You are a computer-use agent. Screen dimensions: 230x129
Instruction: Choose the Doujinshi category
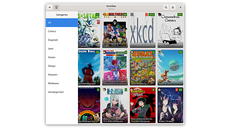pos(62,40)
